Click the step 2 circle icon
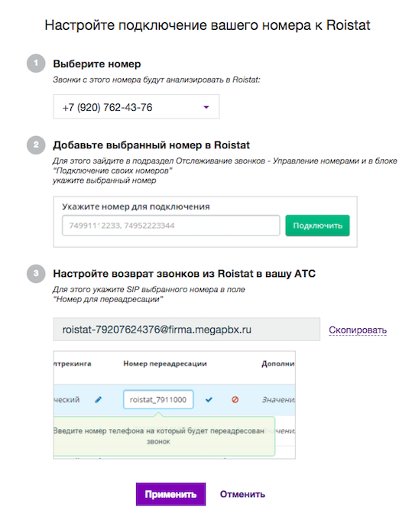The height and width of the screenshot is (517, 412). pyautogui.click(x=36, y=145)
